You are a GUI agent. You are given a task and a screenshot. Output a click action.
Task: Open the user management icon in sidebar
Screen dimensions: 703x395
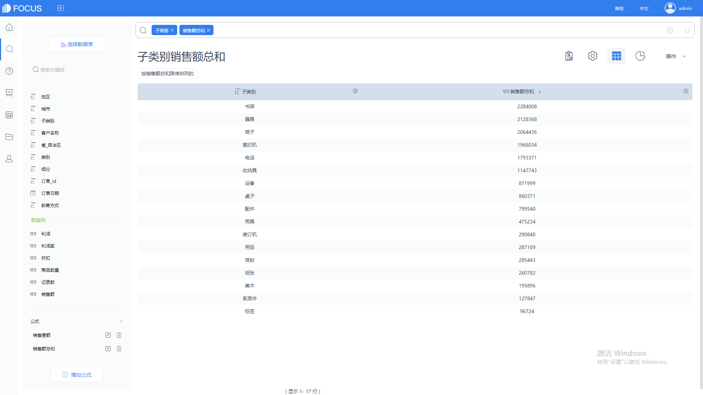[x=9, y=159]
